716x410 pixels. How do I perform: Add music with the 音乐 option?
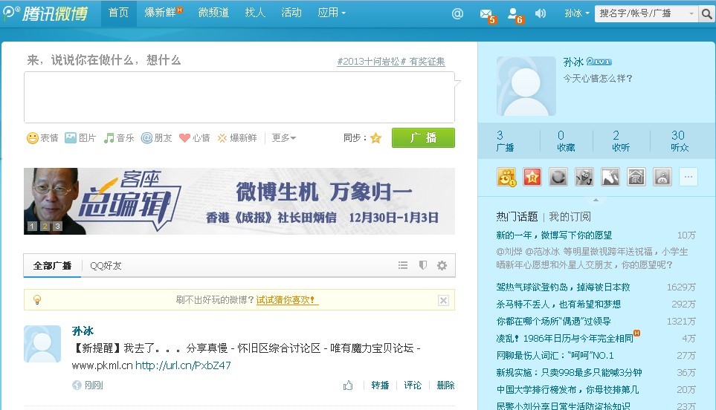coord(119,138)
